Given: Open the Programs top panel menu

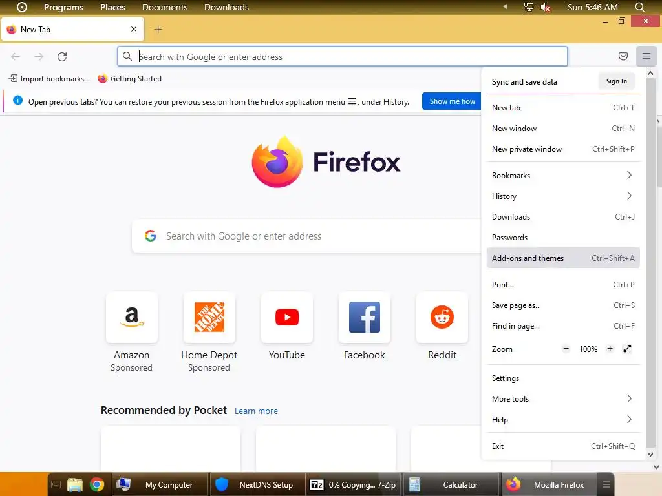Looking at the screenshot, I should tap(64, 7).
